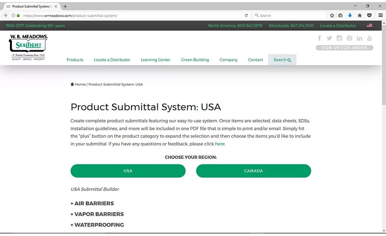
Task: Click the US flag region icon
Action: tap(369, 25)
